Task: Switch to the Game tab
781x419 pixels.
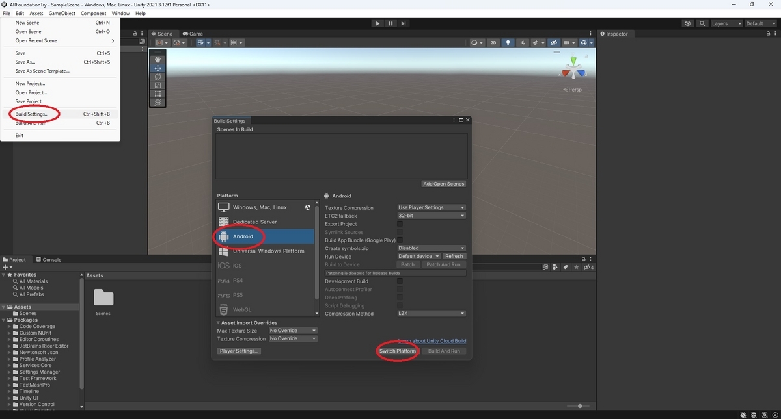Action: [193, 34]
